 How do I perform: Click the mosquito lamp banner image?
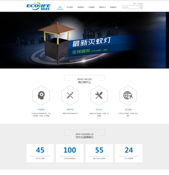tap(84, 40)
